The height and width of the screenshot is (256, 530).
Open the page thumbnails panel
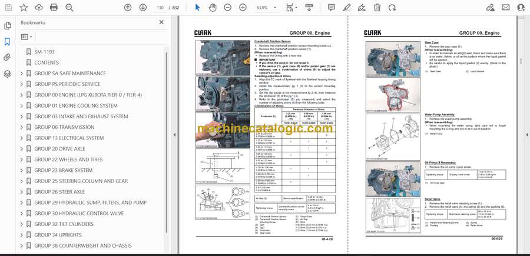pos(8,26)
